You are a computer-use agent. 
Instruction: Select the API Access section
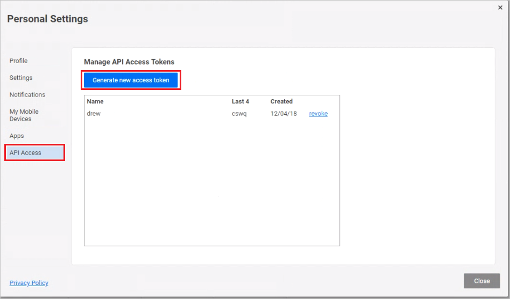click(35, 153)
